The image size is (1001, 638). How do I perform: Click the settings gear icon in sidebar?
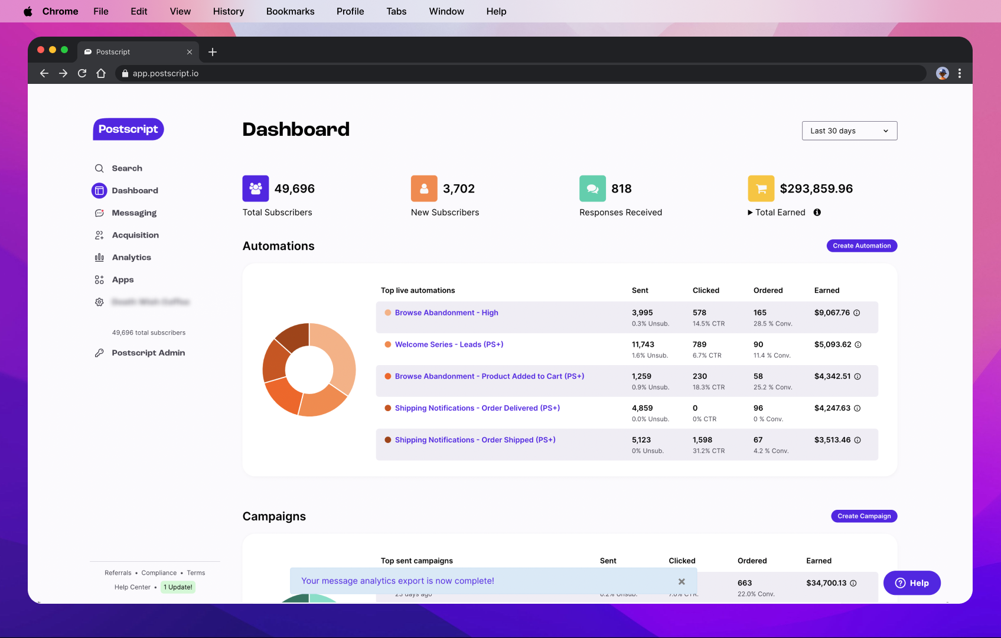(x=99, y=302)
